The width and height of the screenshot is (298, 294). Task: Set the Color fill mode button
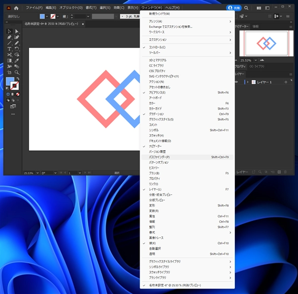point(8,94)
